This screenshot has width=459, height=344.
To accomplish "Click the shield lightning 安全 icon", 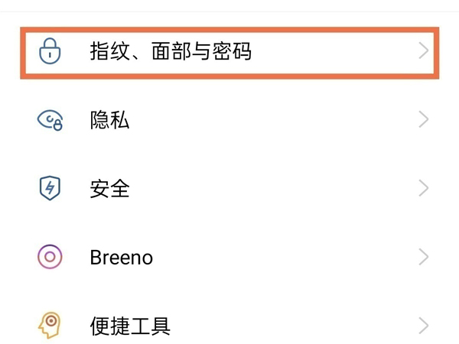I will (50, 188).
